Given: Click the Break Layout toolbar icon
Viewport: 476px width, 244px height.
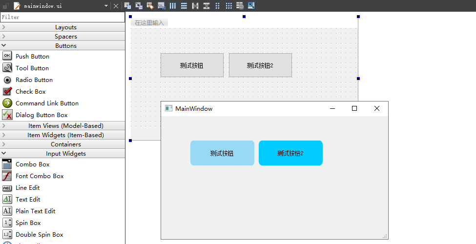Looking at the screenshot, I should (240, 5).
